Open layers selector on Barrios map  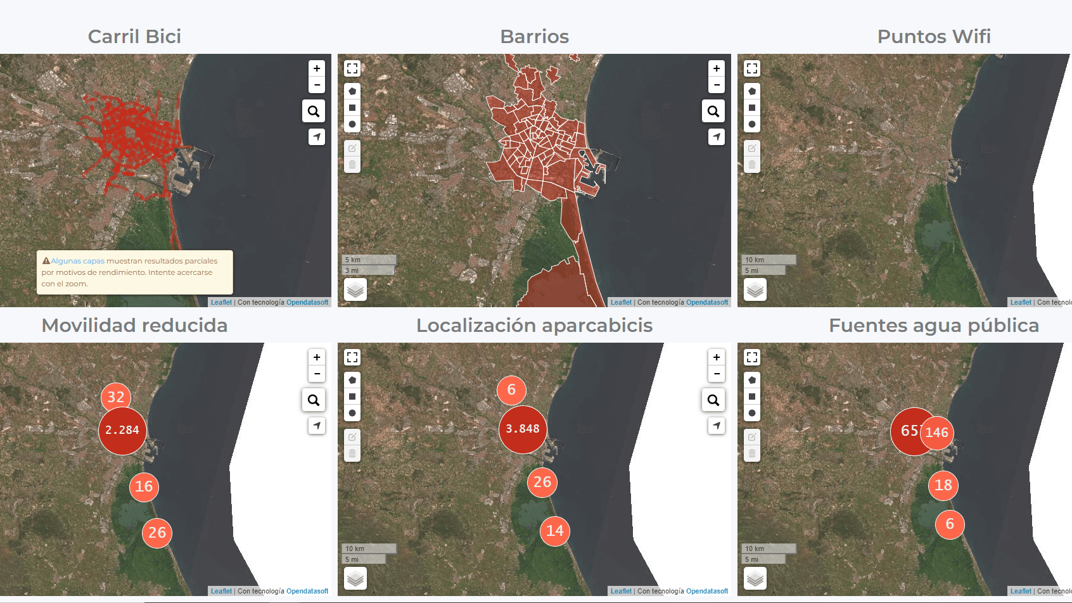pyautogui.click(x=355, y=290)
